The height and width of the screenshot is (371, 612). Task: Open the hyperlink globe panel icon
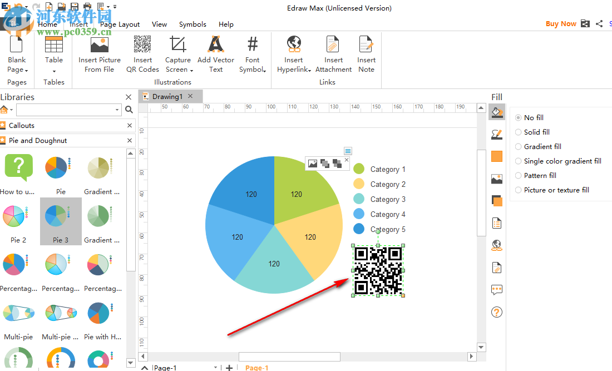click(497, 245)
